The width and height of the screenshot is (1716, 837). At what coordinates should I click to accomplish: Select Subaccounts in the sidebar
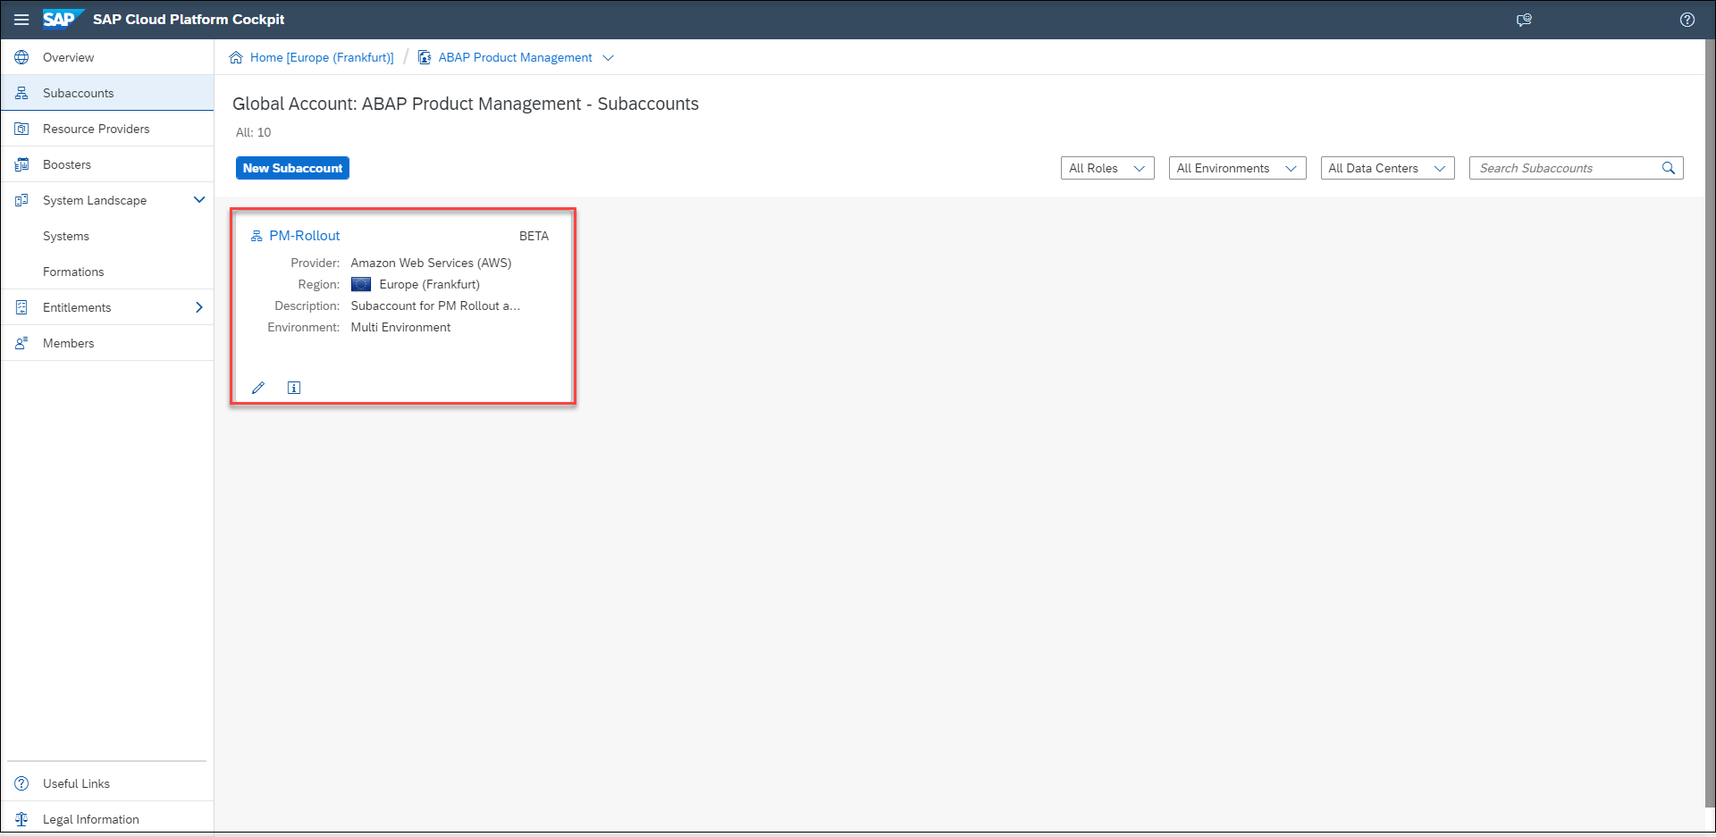(107, 93)
